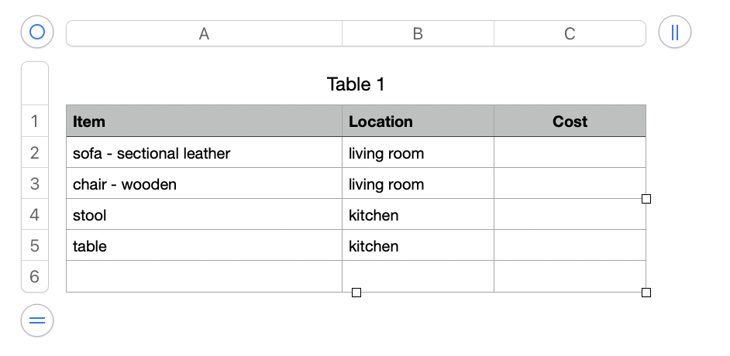Screen dimensions: 730x356
Task: Click the chair - wooden cell
Action: click(x=204, y=184)
